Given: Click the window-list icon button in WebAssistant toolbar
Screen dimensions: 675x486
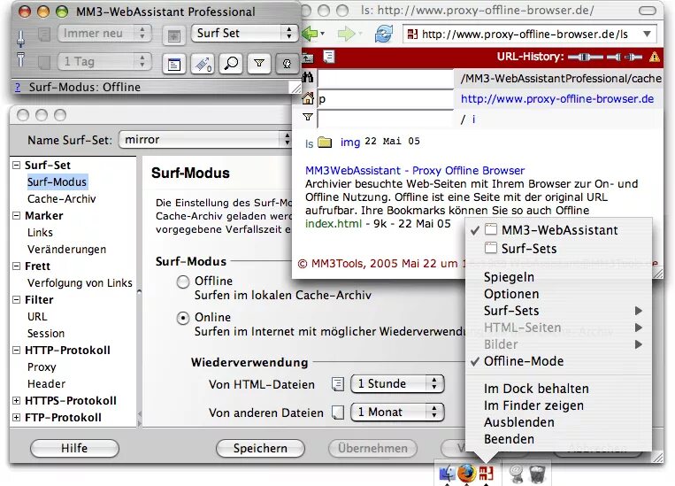Looking at the screenshot, I should [174, 65].
